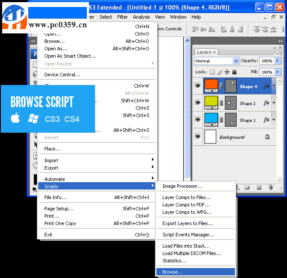The height and width of the screenshot is (278, 287).
Task: Select Image Processor... script
Action: [195, 186]
